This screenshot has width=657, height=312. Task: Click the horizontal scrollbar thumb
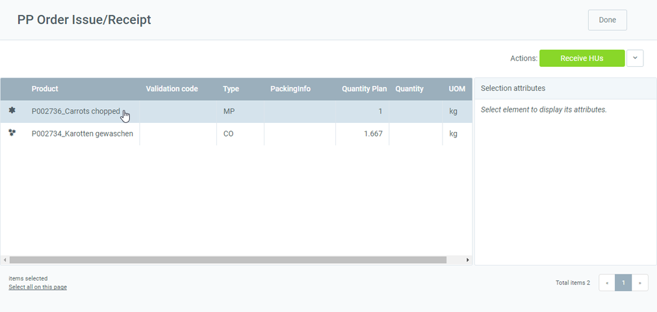click(228, 260)
